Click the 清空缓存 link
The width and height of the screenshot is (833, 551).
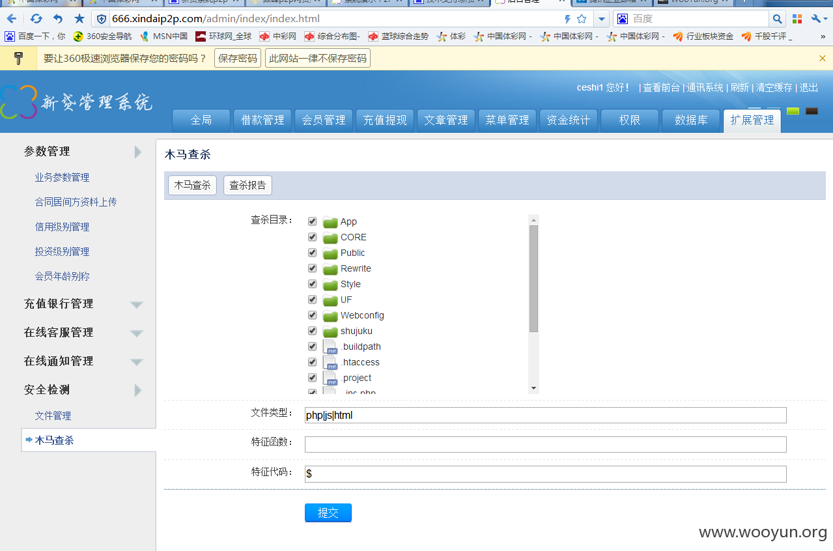pos(774,87)
